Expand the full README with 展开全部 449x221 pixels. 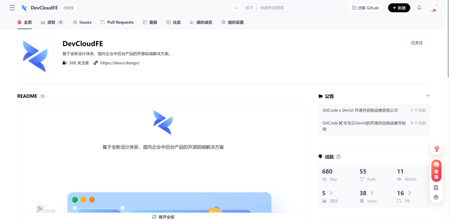tap(163, 217)
